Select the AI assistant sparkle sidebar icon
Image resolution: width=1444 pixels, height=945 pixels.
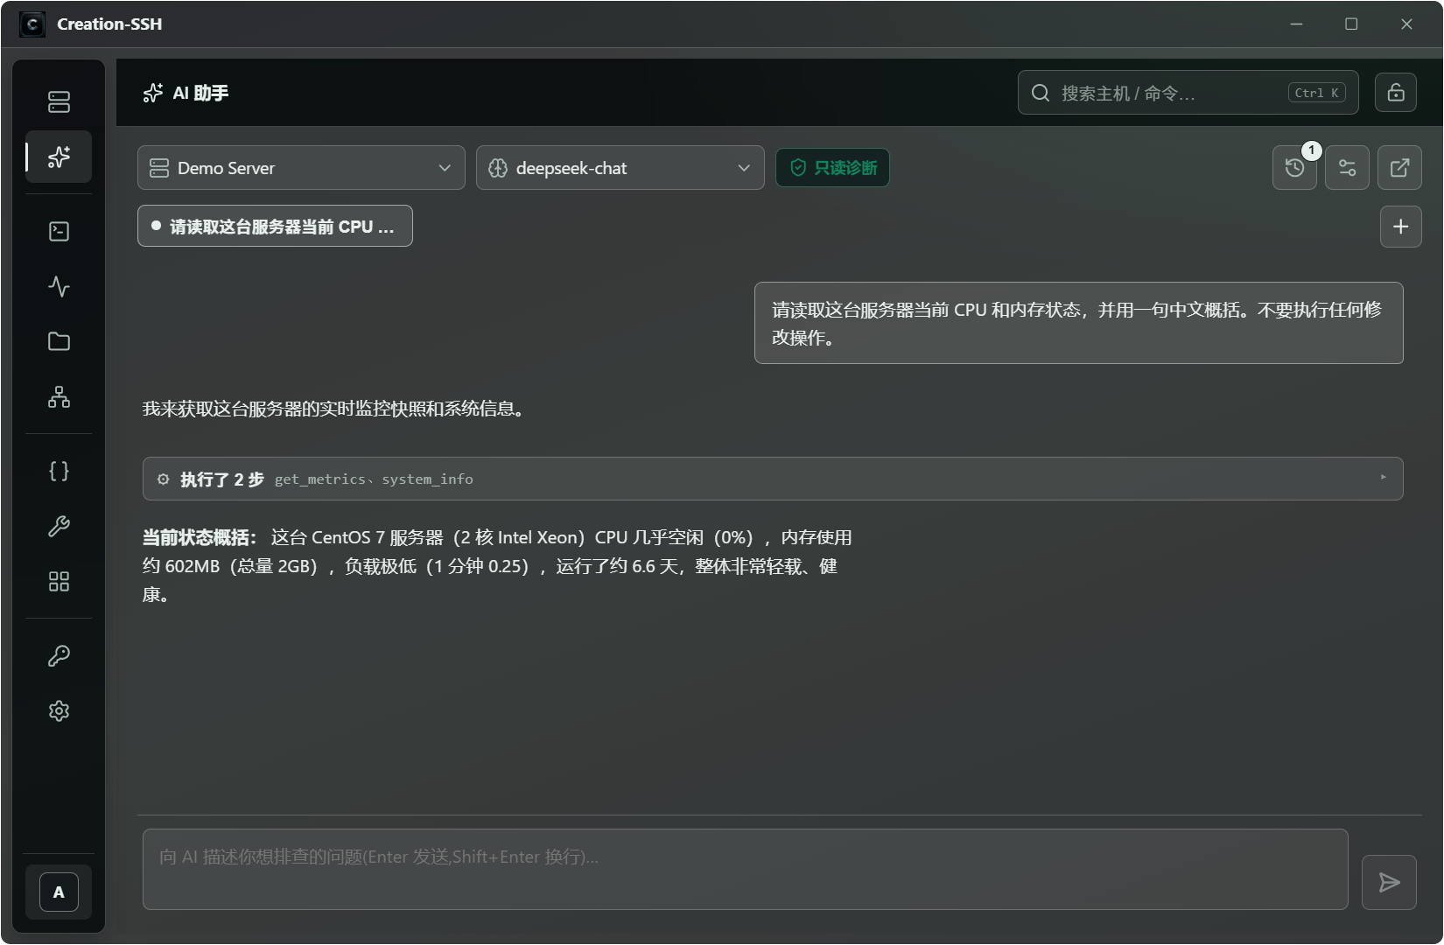coord(59,157)
